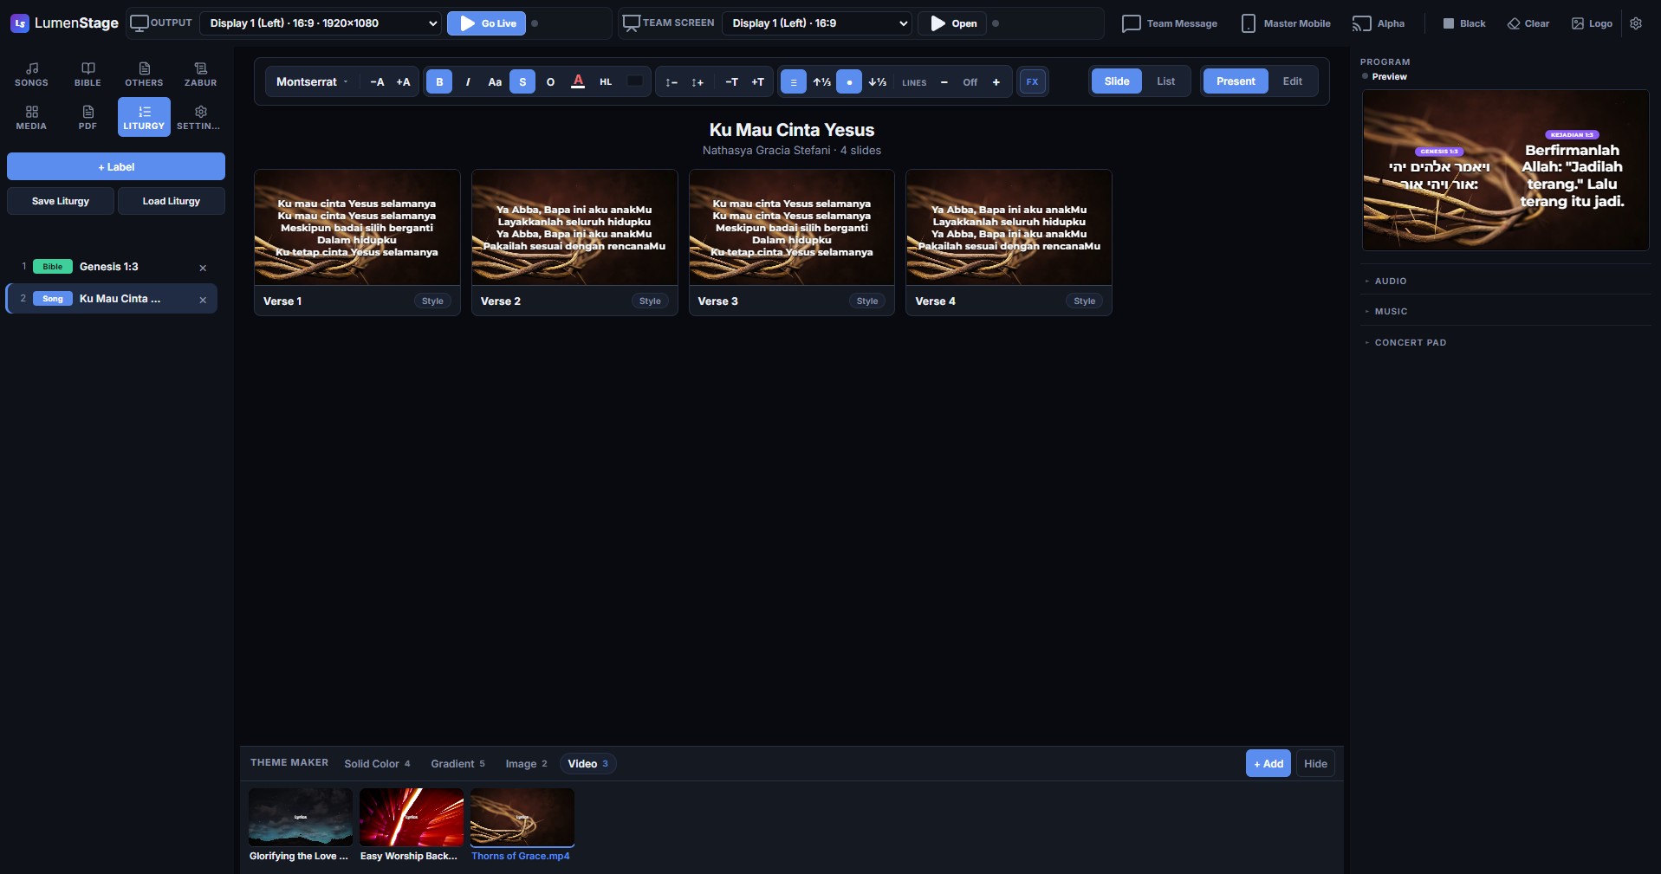The image size is (1661, 874).
Task: Move text to lower third
Action: click(x=877, y=82)
